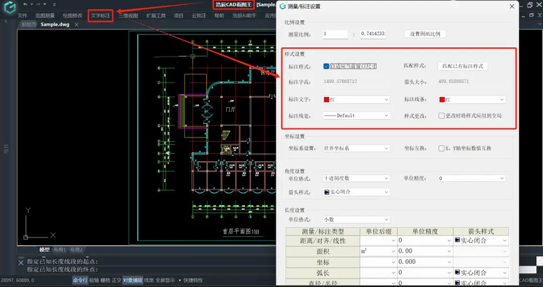543x287 pixels.
Task: Open the 弧长 单位精度 dropdown
Action: [425, 273]
